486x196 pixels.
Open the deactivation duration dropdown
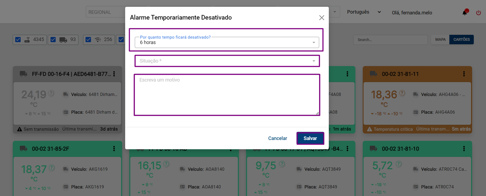click(x=227, y=42)
